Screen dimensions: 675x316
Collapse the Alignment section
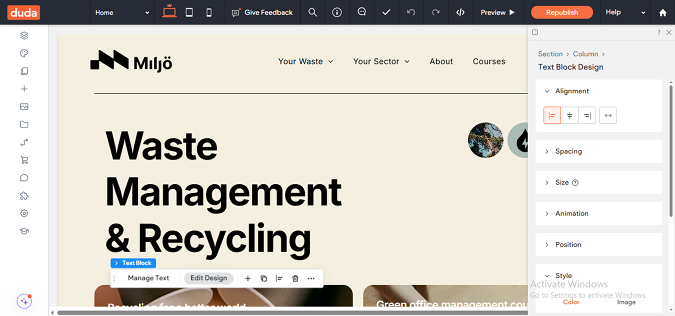click(599, 91)
